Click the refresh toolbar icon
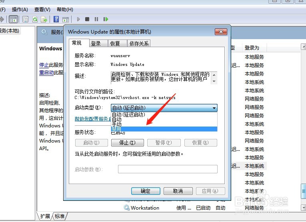Screen dimensions: 306x222 pyautogui.click(x=35, y=19)
